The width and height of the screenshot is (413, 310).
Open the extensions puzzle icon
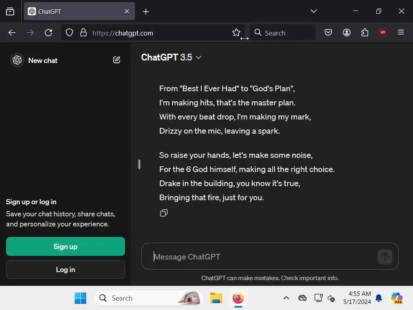(x=365, y=32)
